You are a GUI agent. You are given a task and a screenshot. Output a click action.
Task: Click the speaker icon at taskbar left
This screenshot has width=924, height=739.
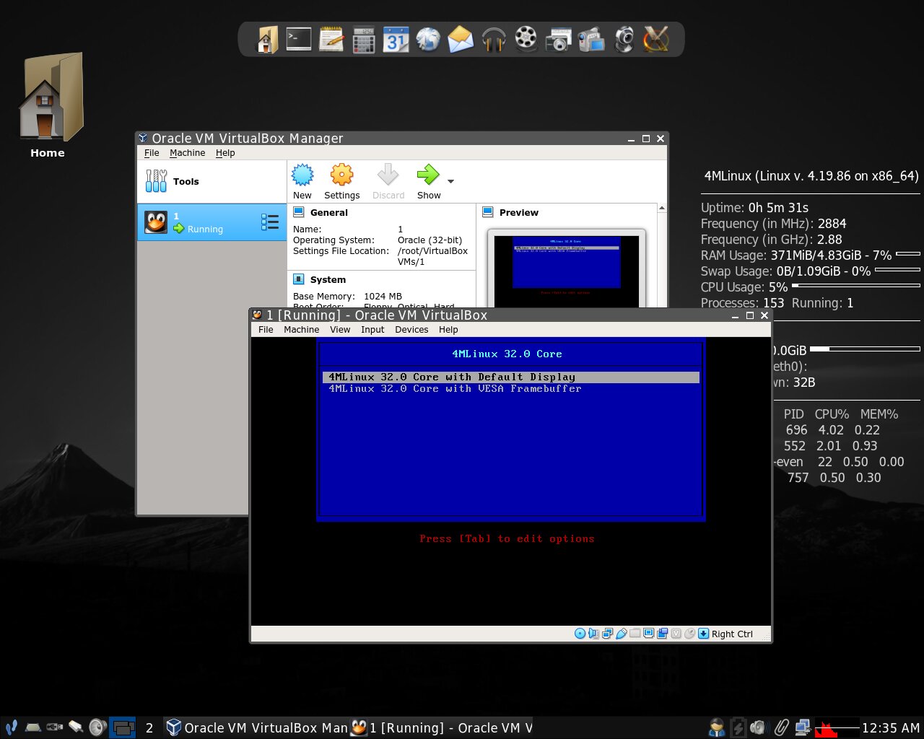click(97, 727)
